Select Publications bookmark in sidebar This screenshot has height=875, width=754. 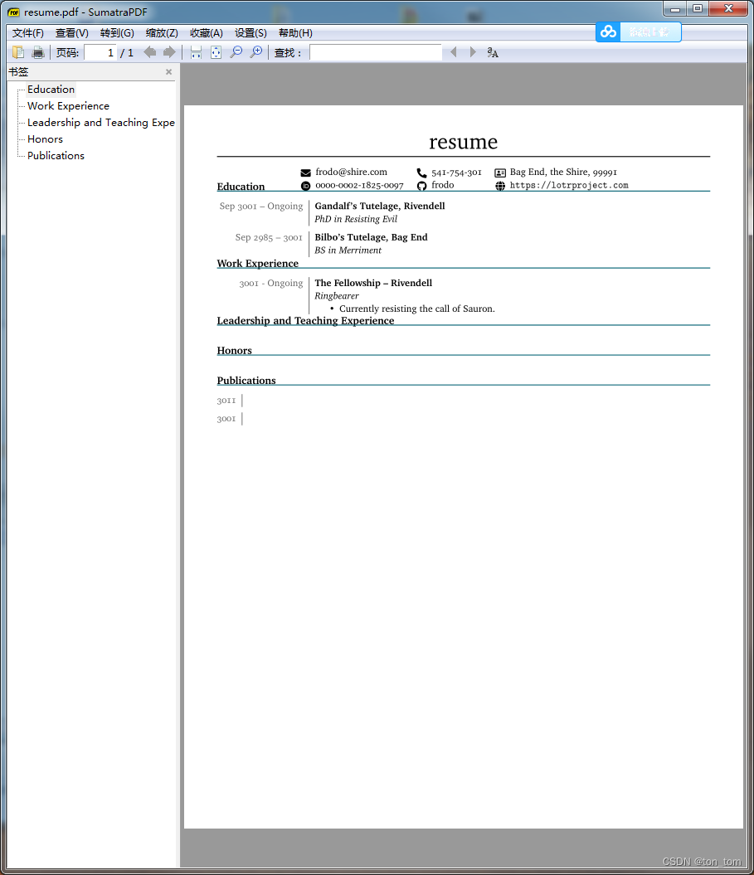pos(56,156)
